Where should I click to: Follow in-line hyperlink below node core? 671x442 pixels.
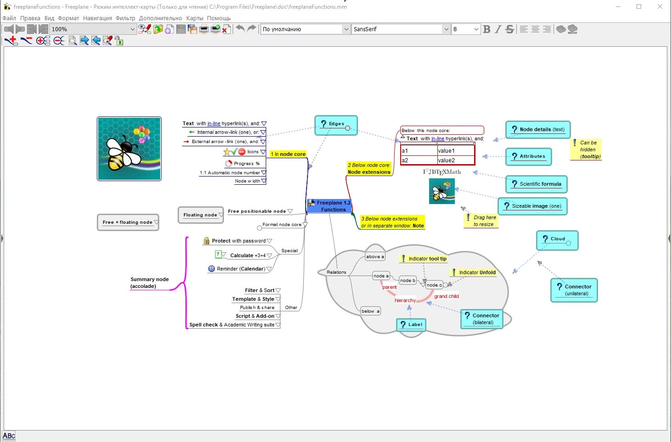tap(438, 138)
